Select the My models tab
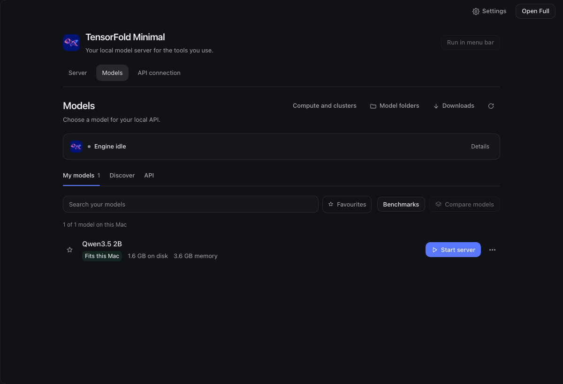 click(x=81, y=176)
